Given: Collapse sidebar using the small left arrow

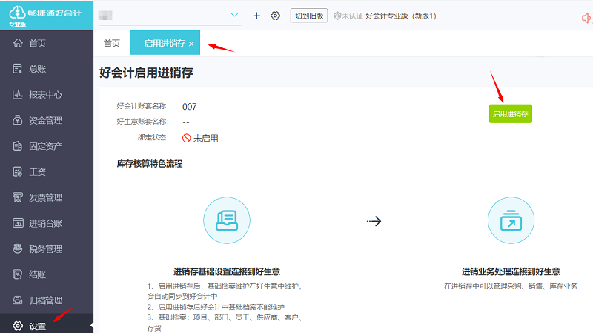Looking at the screenshot, I should [91, 326].
